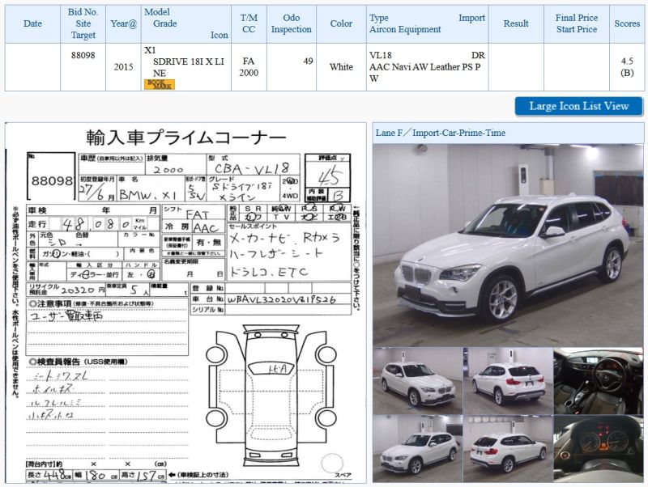The height and width of the screenshot is (487, 648).
Task: Click the Lane F Import-Car-Prime-Time label
Action: click(x=441, y=133)
